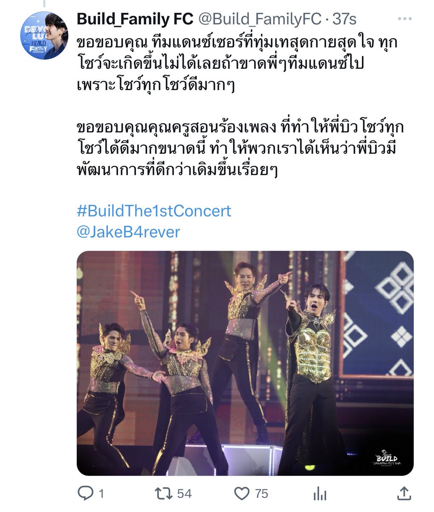434x512 pixels.
Task: Open the three-dot more options menu
Action: [x=405, y=19]
